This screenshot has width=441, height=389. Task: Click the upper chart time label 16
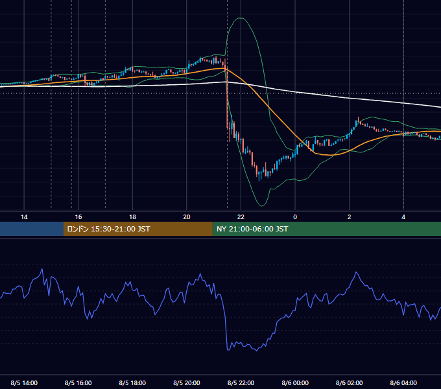click(78, 217)
